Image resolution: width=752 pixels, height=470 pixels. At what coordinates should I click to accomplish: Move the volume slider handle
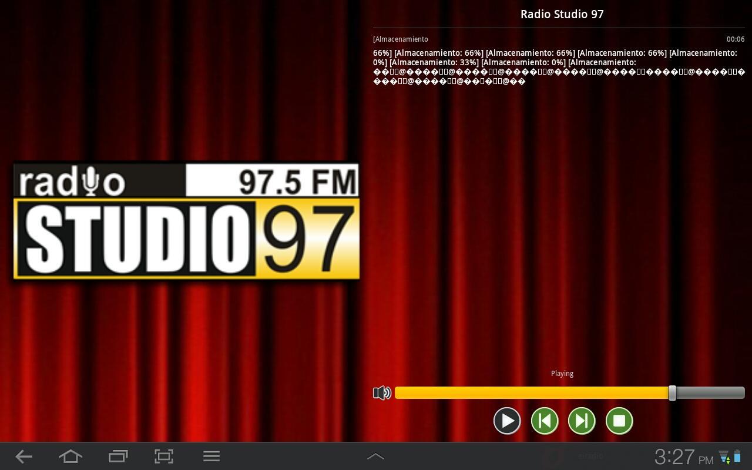coord(672,393)
